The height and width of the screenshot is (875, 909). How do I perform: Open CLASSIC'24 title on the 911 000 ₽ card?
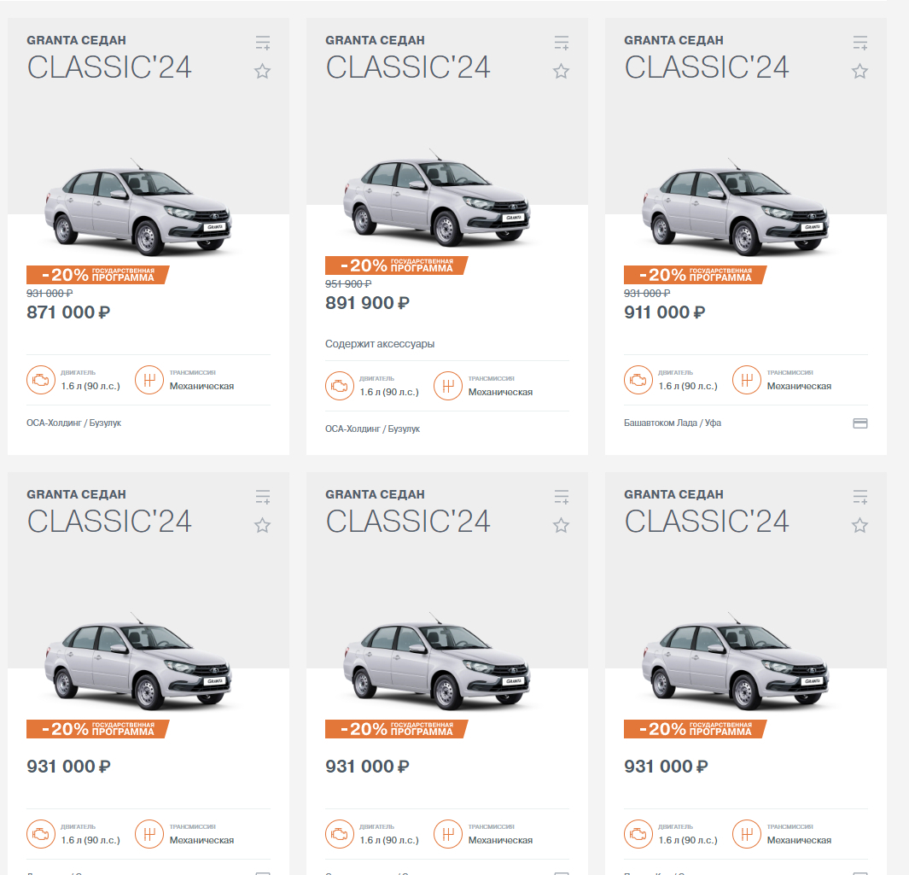coord(706,67)
